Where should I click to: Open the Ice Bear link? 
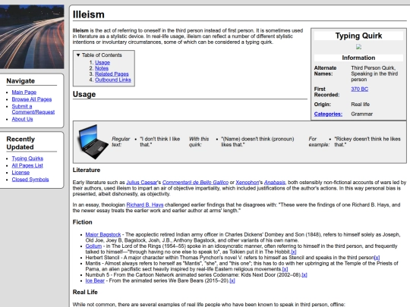click(x=95, y=280)
